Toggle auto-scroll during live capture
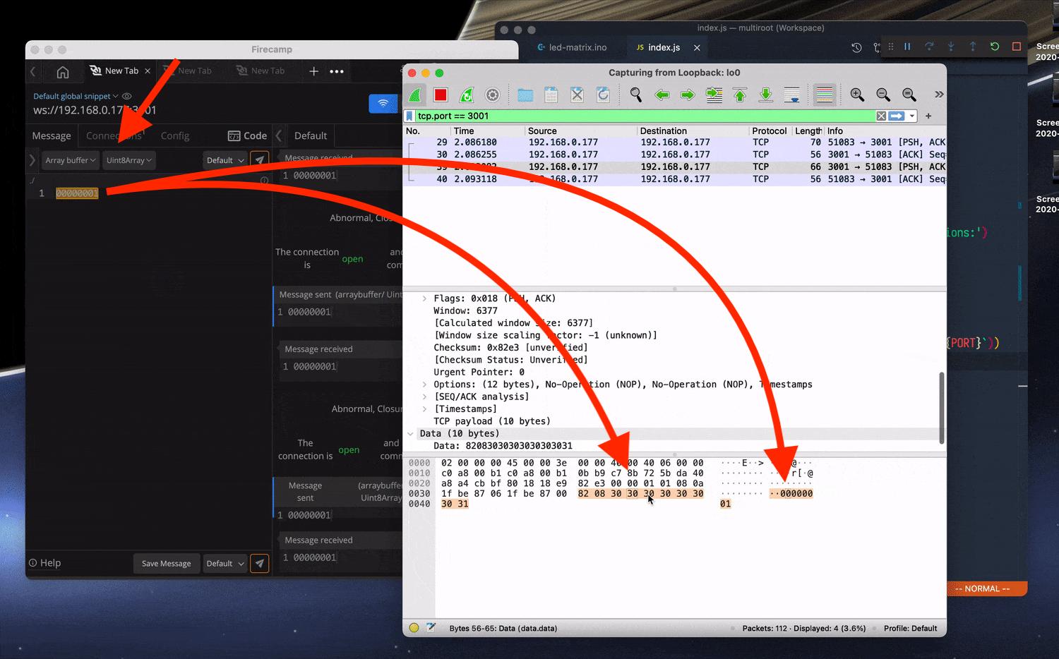Image resolution: width=1059 pixels, height=659 pixels. pyautogui.click(x=791, y=94)
